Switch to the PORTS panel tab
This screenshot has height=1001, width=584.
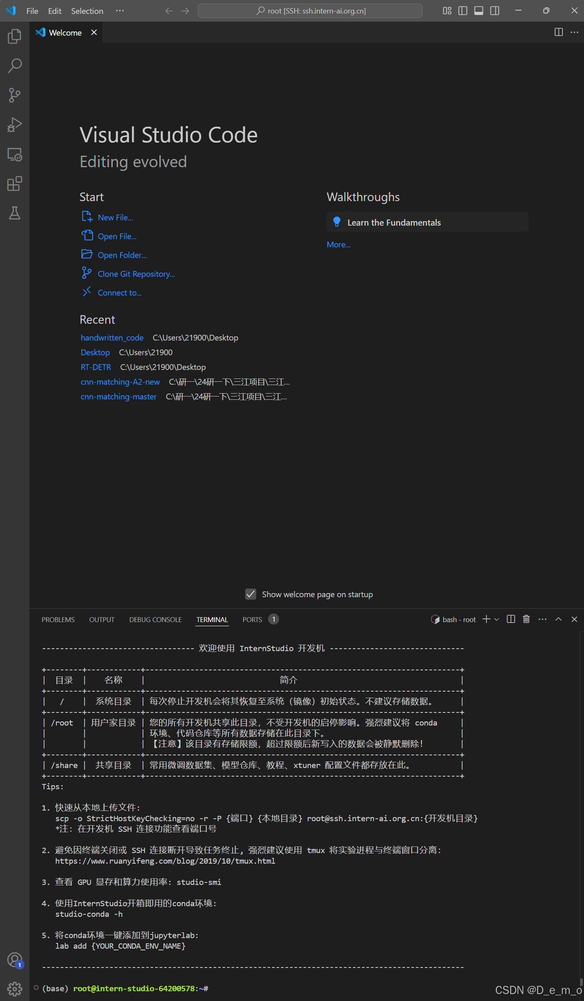tap(252, 620)
